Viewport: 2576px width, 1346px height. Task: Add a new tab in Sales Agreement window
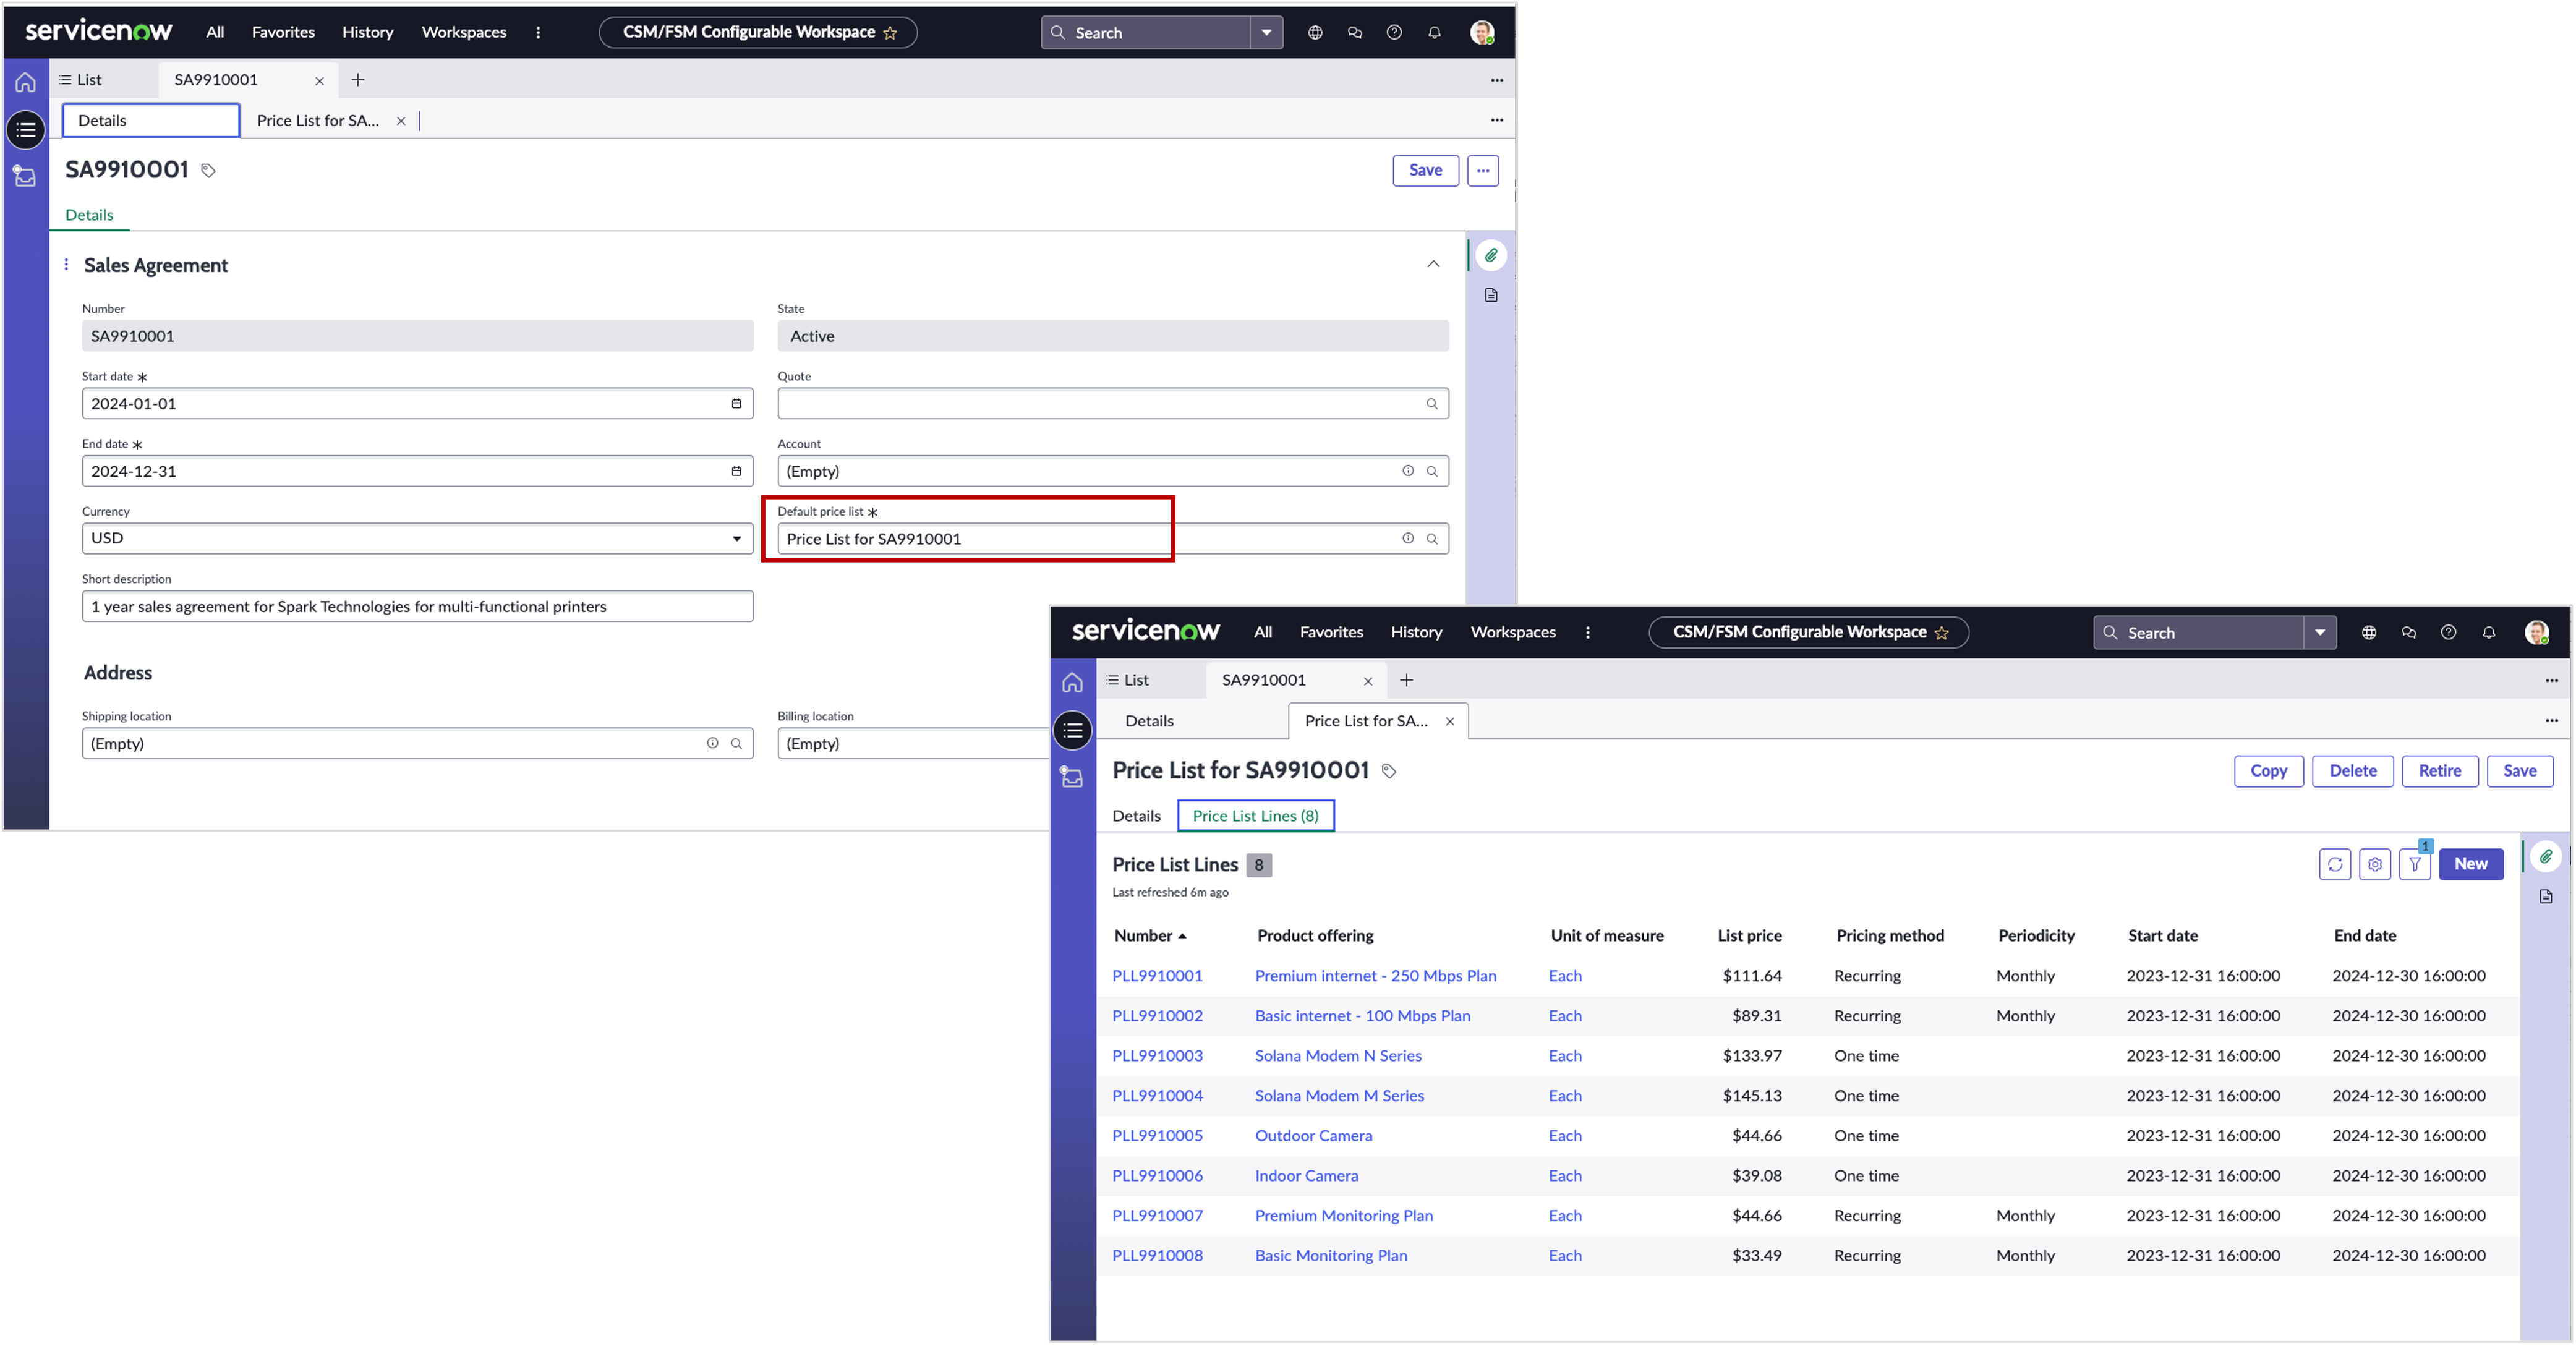pos(358,80)
